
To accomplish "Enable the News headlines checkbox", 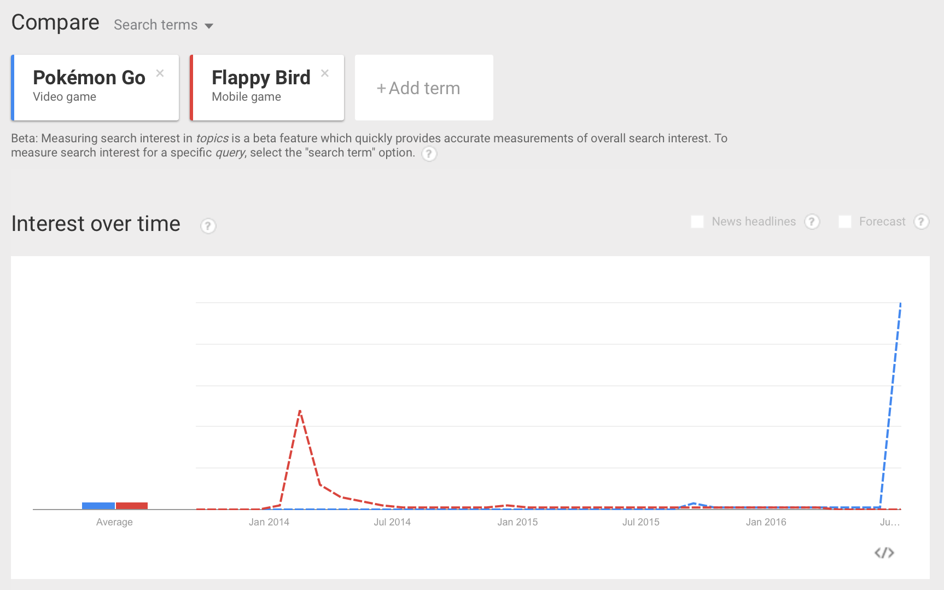I will tap(697, 222).
